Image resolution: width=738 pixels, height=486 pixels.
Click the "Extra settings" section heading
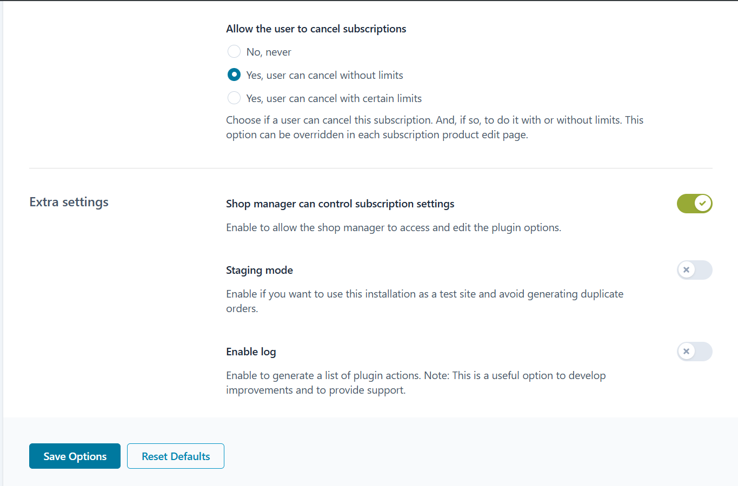69,202
